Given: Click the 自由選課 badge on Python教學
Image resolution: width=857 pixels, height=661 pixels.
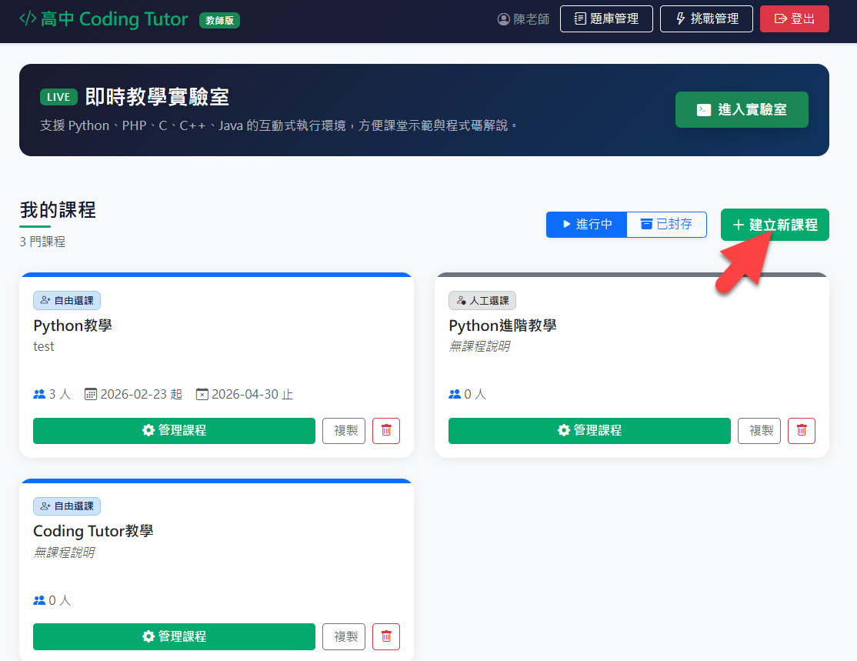Looking at the screenshot, I should (67, 301).
